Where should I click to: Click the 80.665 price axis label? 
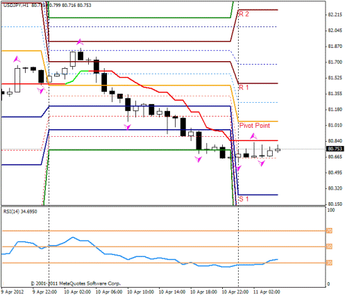335,157
